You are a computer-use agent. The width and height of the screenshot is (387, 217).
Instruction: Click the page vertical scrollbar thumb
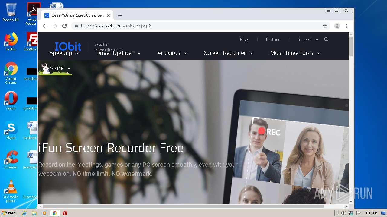click(x=351, y=46)
